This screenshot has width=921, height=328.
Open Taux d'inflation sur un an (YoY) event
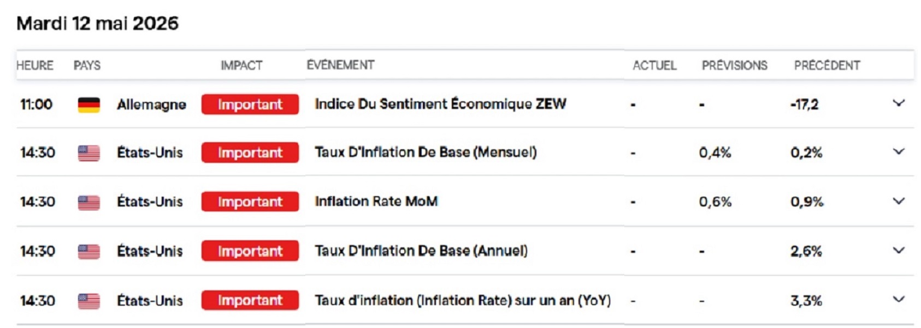click(463, 300)
